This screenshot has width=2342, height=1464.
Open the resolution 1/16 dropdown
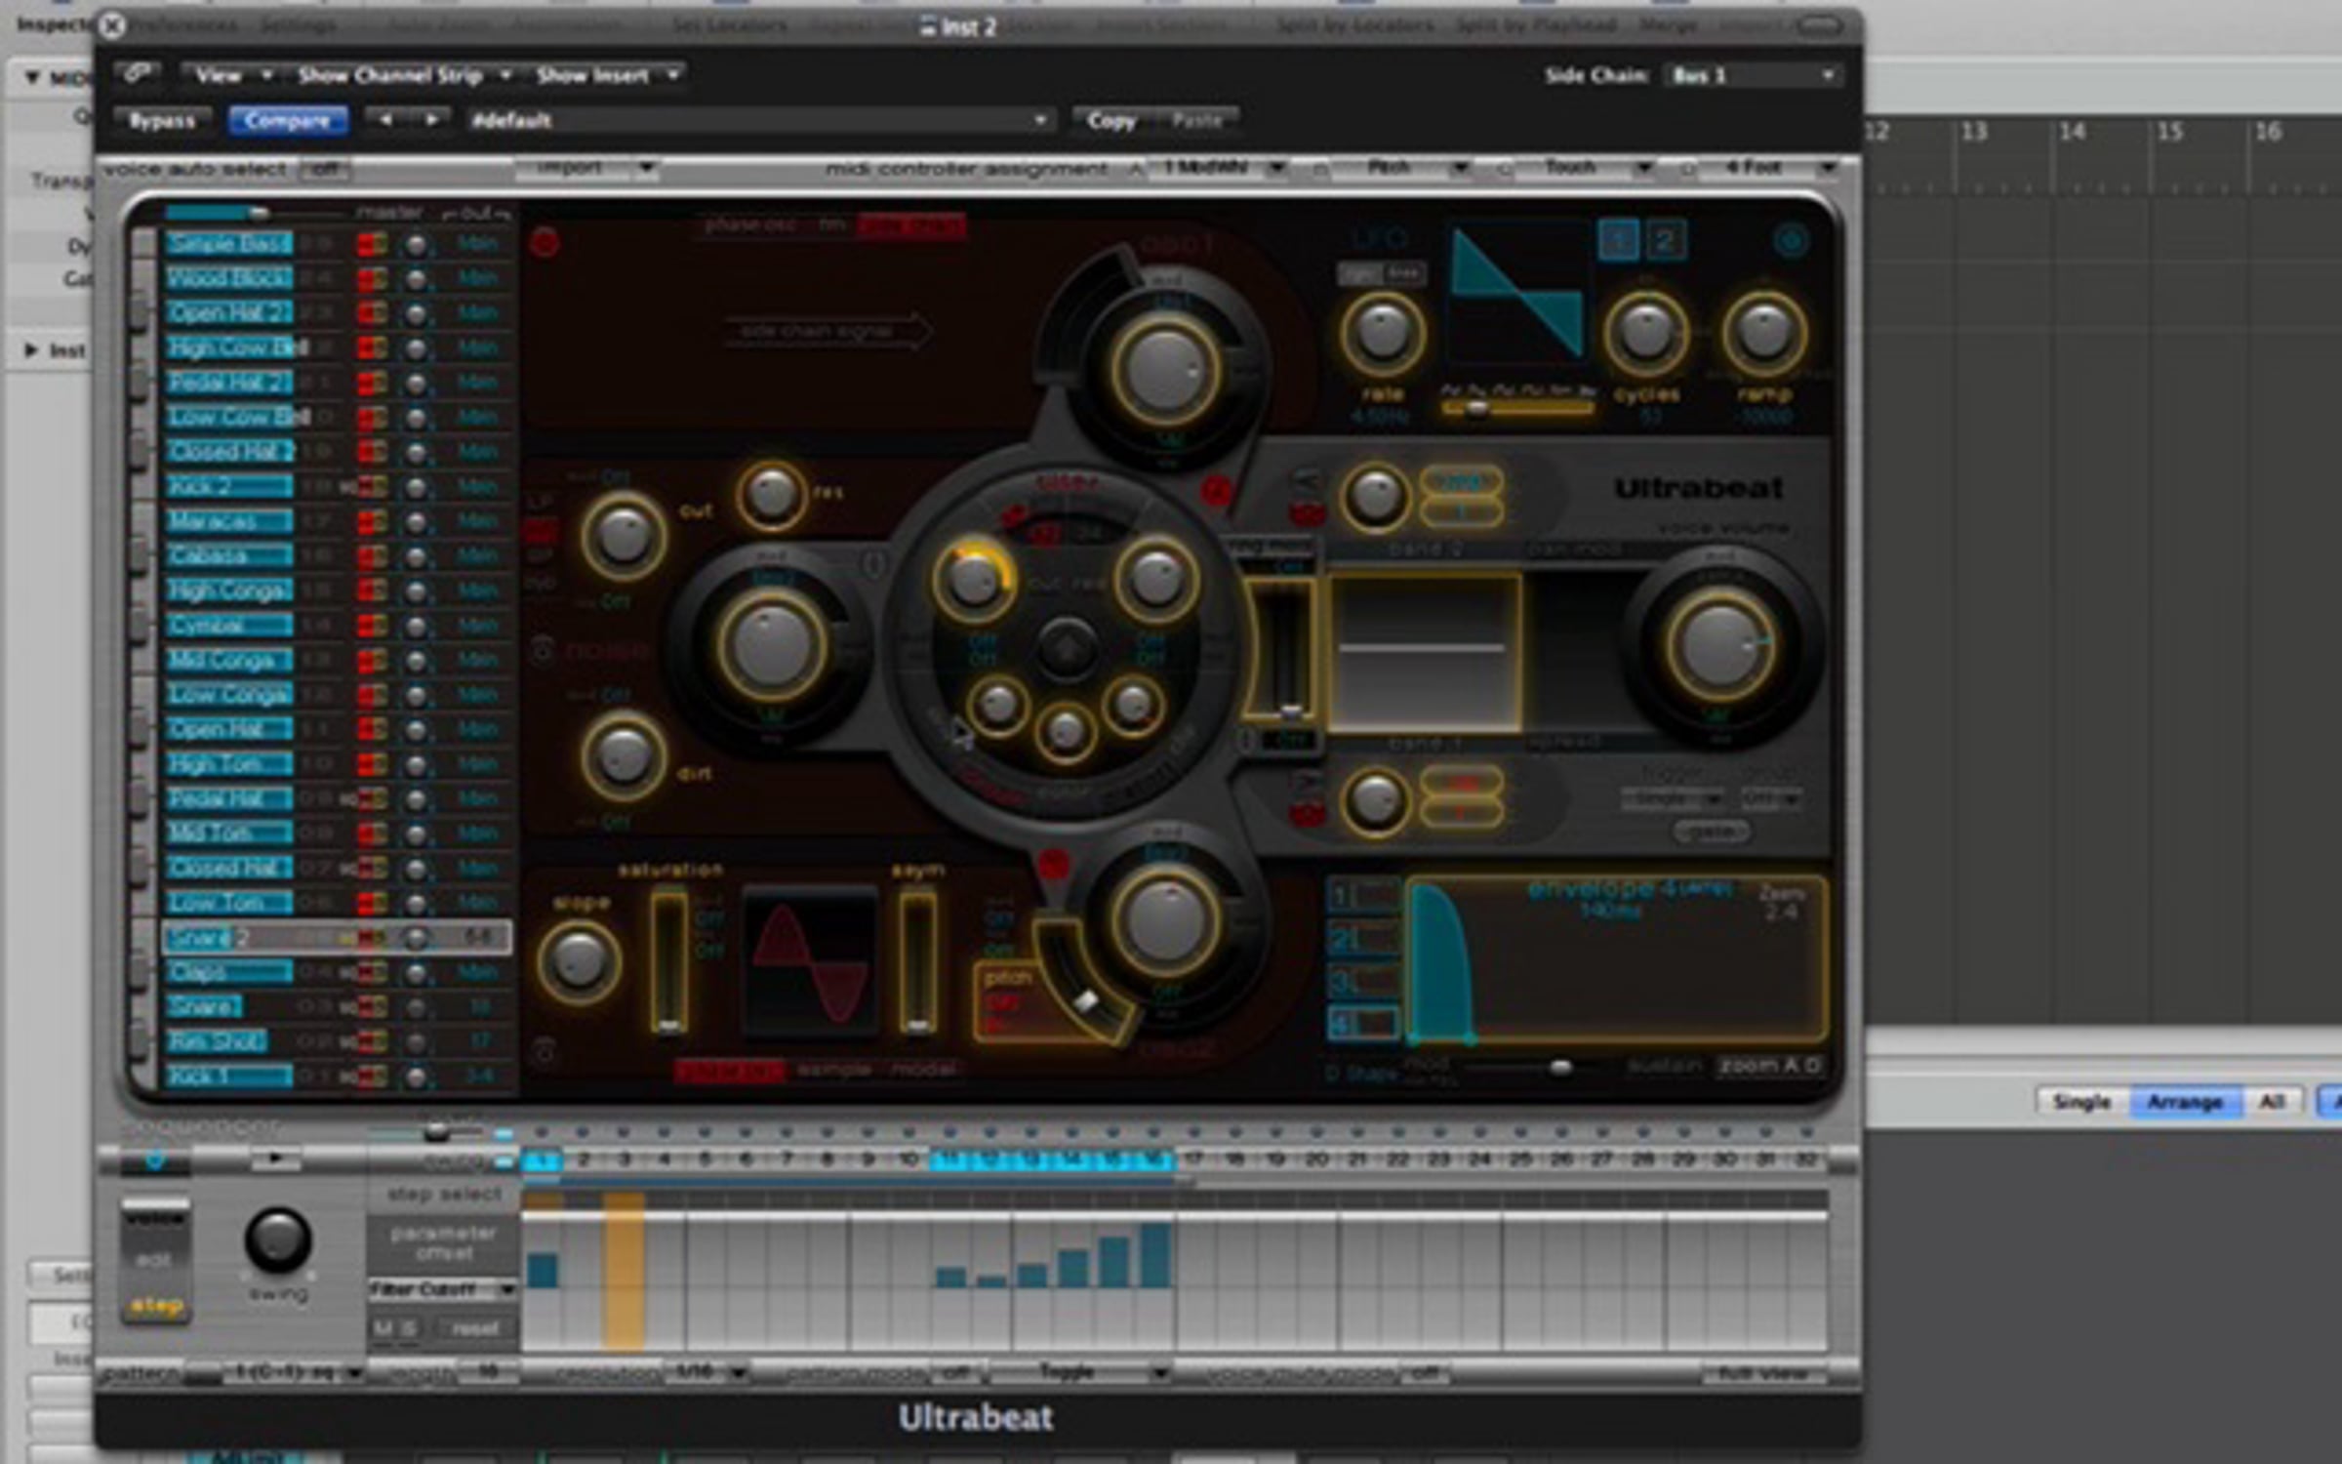click(707, 1372)
